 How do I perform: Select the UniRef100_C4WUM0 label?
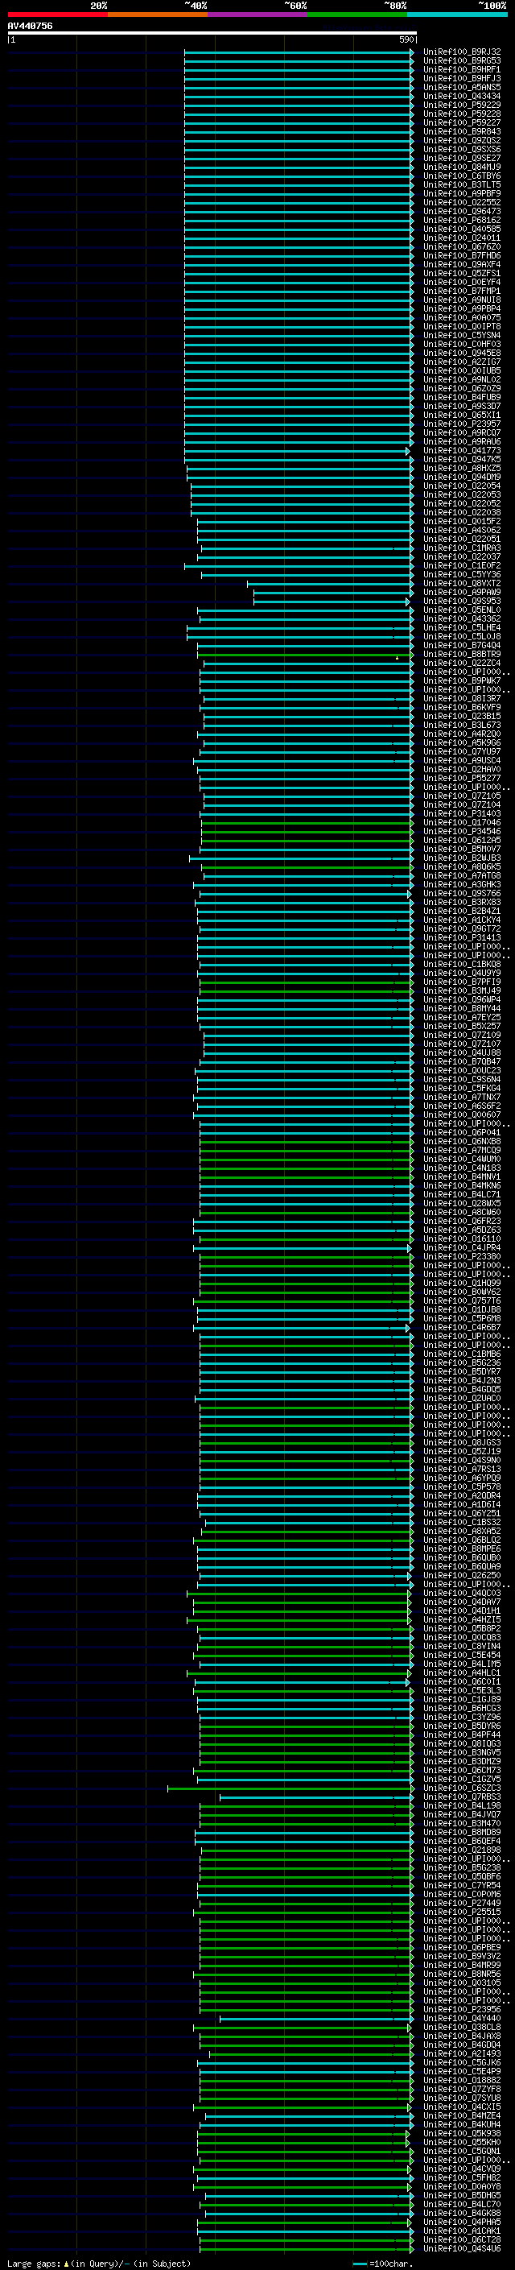tap(462, 1159)
